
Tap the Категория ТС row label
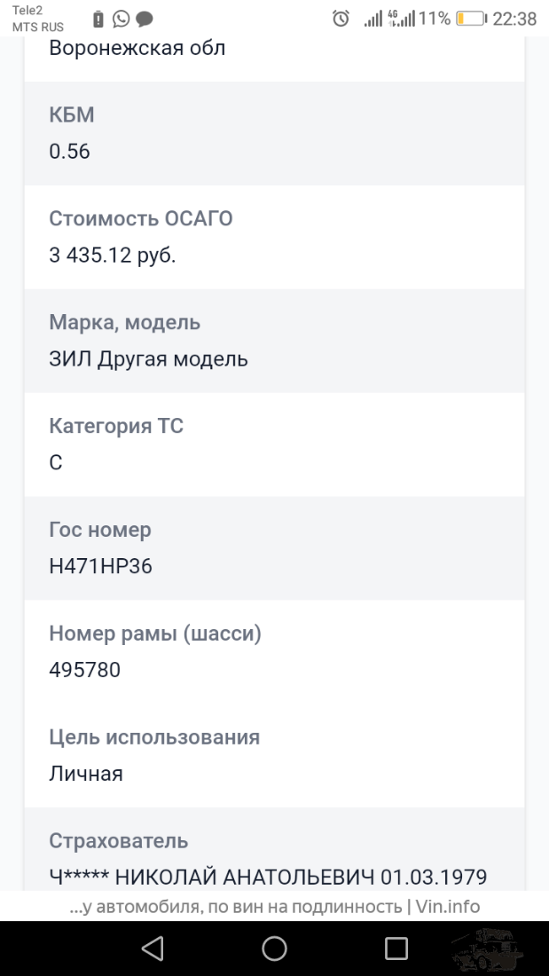116,426
